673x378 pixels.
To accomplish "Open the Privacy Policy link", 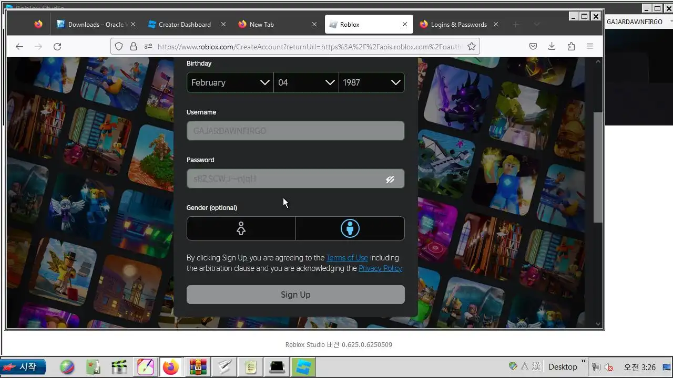I will (x=380, y=268).
